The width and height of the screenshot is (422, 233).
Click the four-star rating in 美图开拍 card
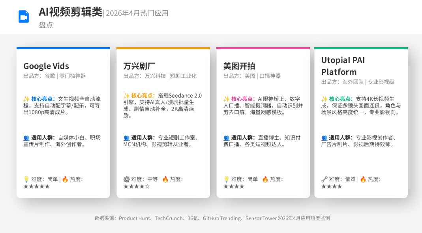pyautogui.click(x=234, y=186)
